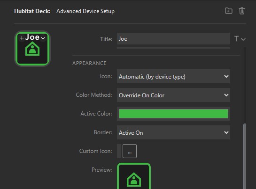This screenshot has width=256, height=189.
Task: Click the Advanced Device Setup action name
Action: click(x=85, y=11)
